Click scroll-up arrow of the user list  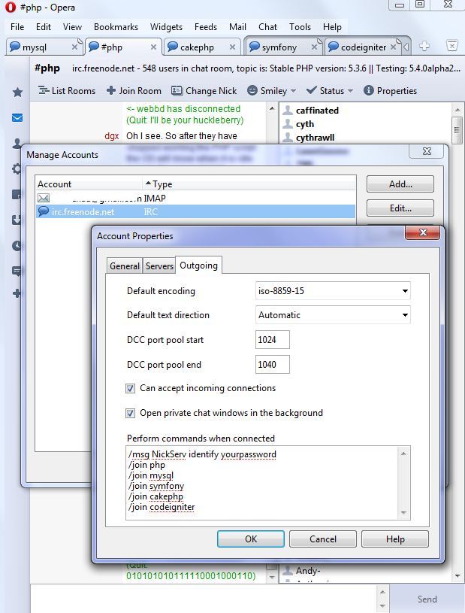457,110
